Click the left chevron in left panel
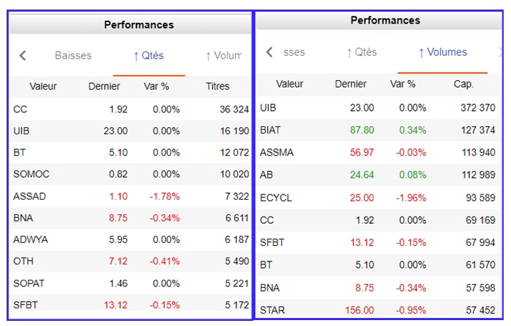The width and height of the screenshot is (511, 326). 23,56
